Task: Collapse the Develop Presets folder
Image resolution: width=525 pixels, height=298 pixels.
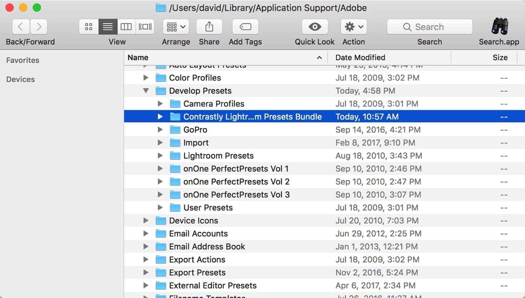Action: pos(146,91)
